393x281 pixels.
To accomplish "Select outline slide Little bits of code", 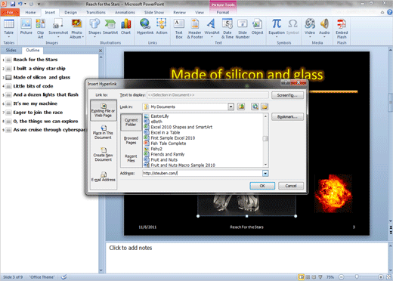I will [33, 86].
